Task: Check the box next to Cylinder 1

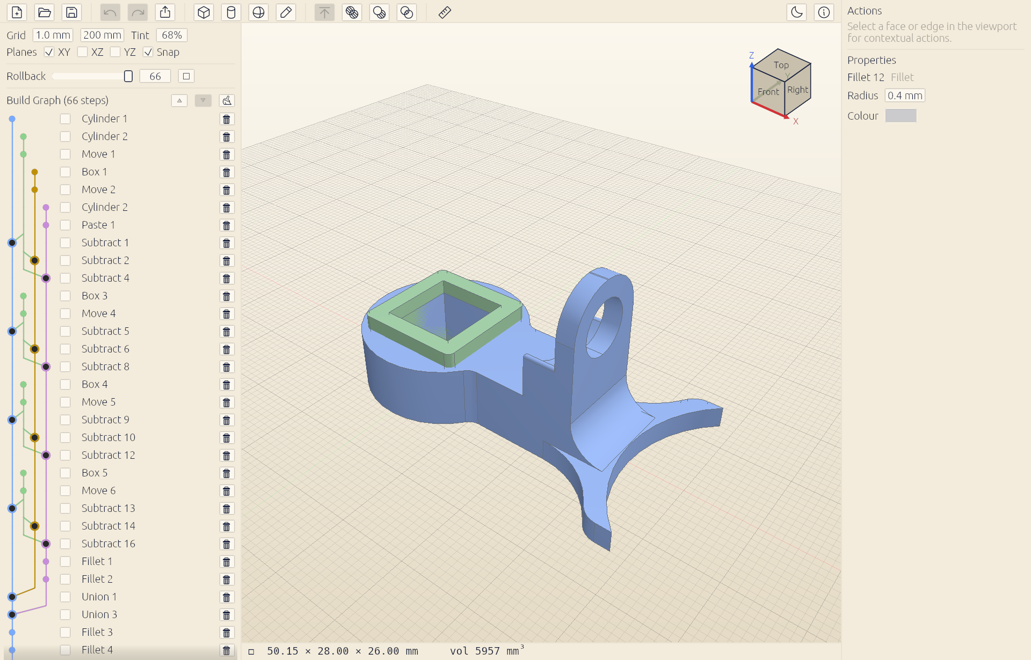Action: click(x=65, y=119)
